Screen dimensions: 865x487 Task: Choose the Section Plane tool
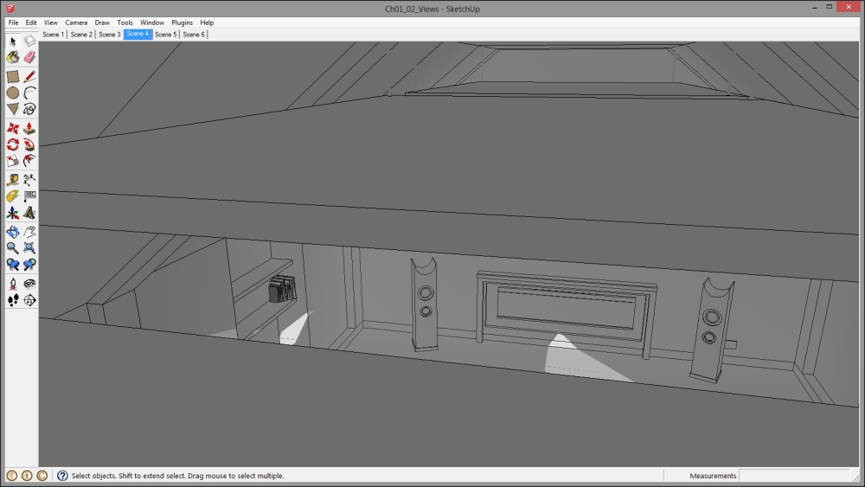tap(29, 300)
